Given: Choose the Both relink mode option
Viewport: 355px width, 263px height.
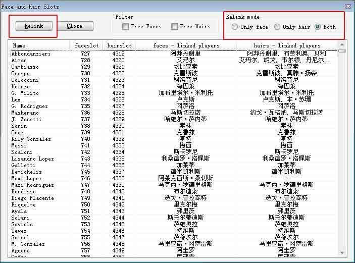Looking at the screenshot, I should [x=318, y=27].
